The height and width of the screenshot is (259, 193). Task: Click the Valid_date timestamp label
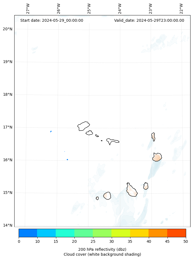(x=149, y=20)
